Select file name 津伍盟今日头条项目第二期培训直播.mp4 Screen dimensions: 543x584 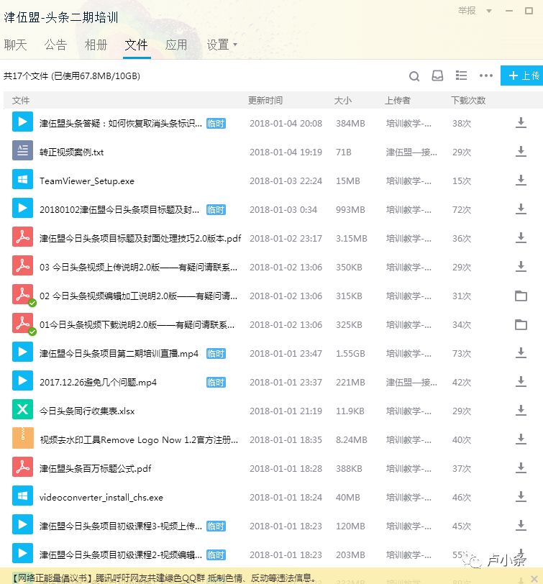click(119, 353)
